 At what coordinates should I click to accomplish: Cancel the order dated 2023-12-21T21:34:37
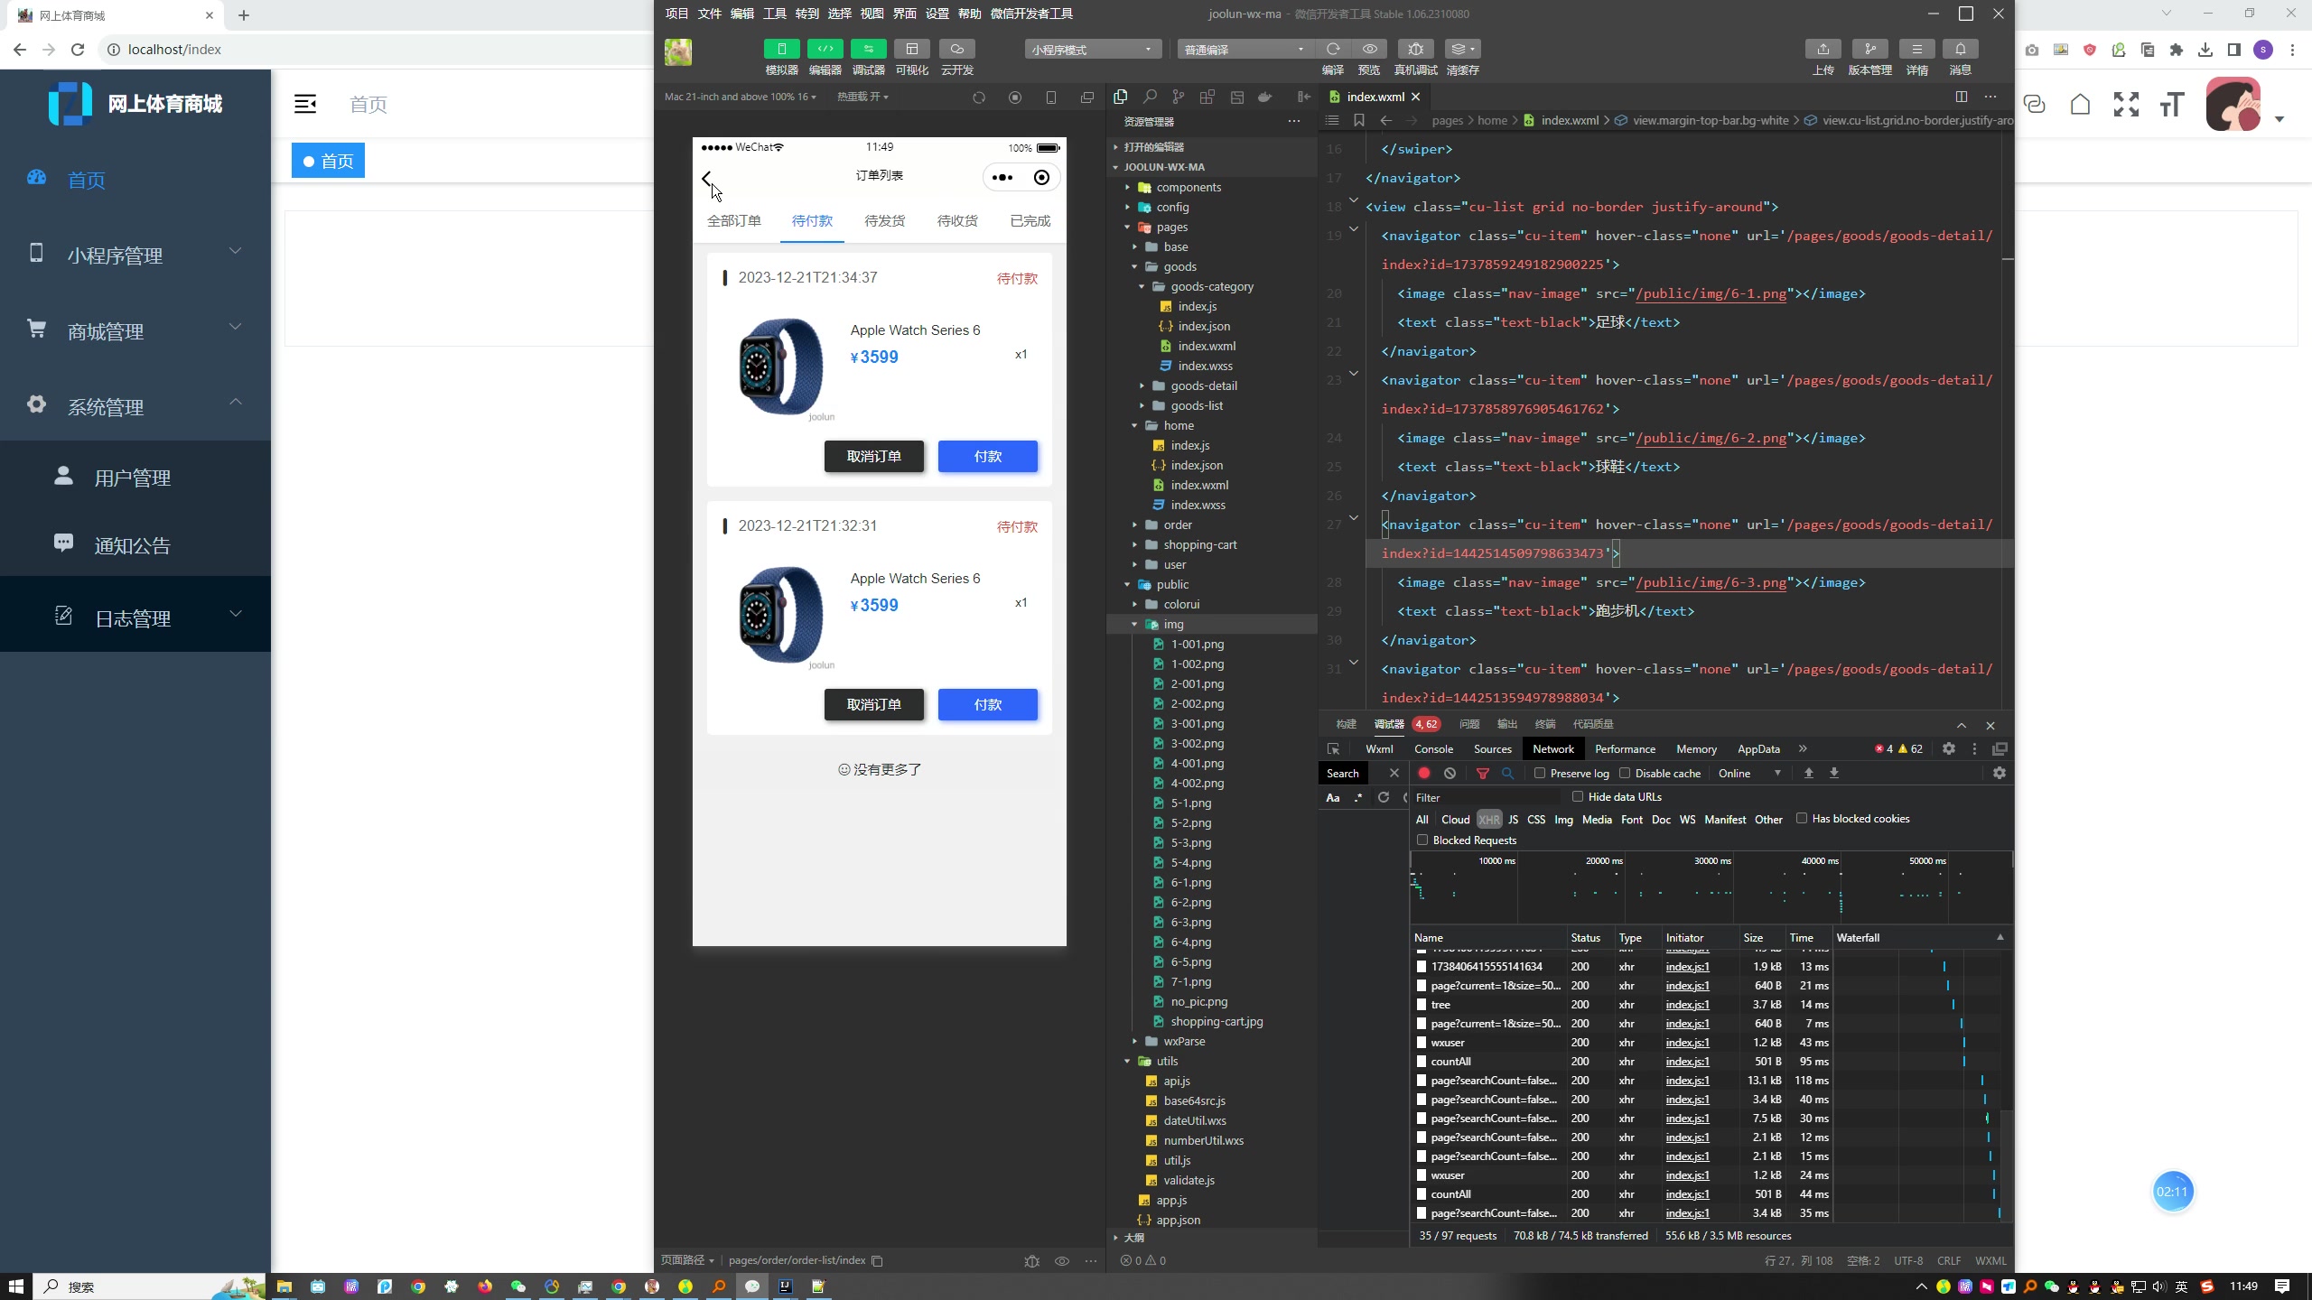point(874,456)
